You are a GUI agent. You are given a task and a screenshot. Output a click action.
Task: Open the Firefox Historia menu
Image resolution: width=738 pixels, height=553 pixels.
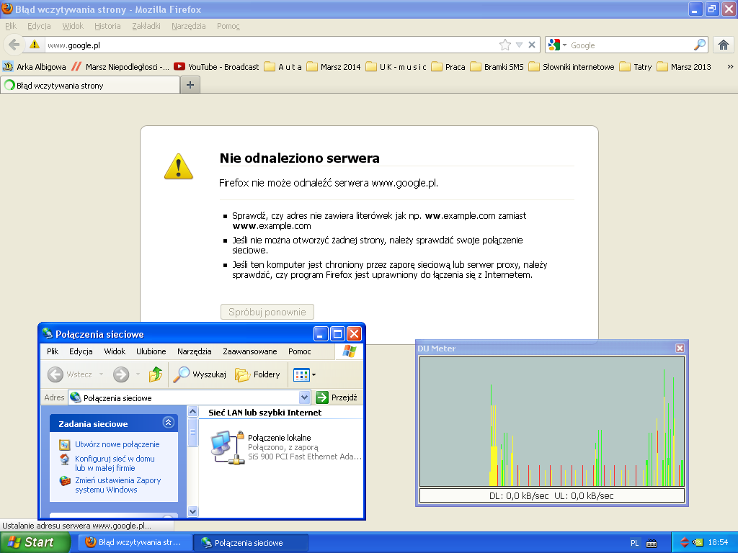pos(107,26)
